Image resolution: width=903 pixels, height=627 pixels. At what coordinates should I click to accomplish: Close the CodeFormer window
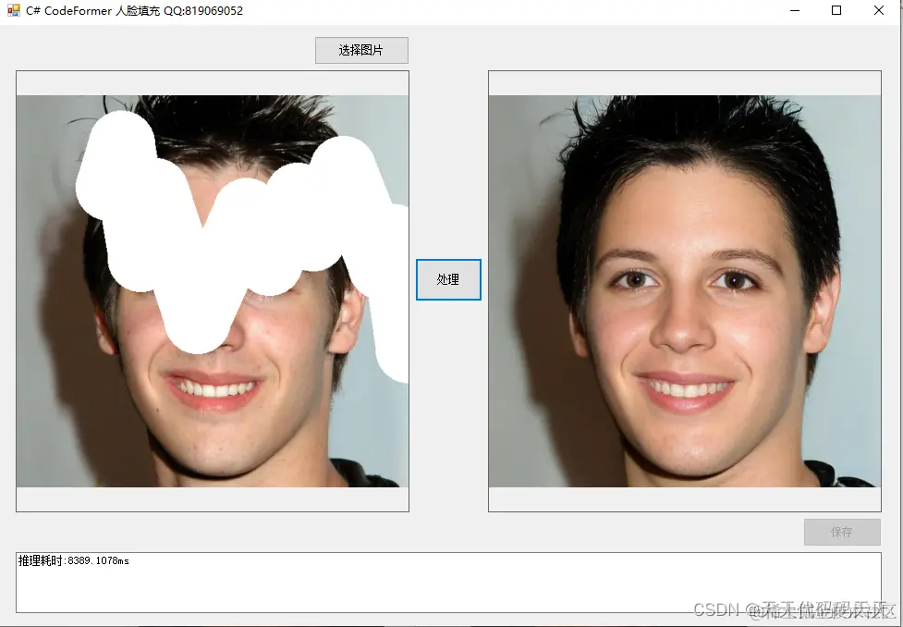pyautogui.click(x=879, y=10)
